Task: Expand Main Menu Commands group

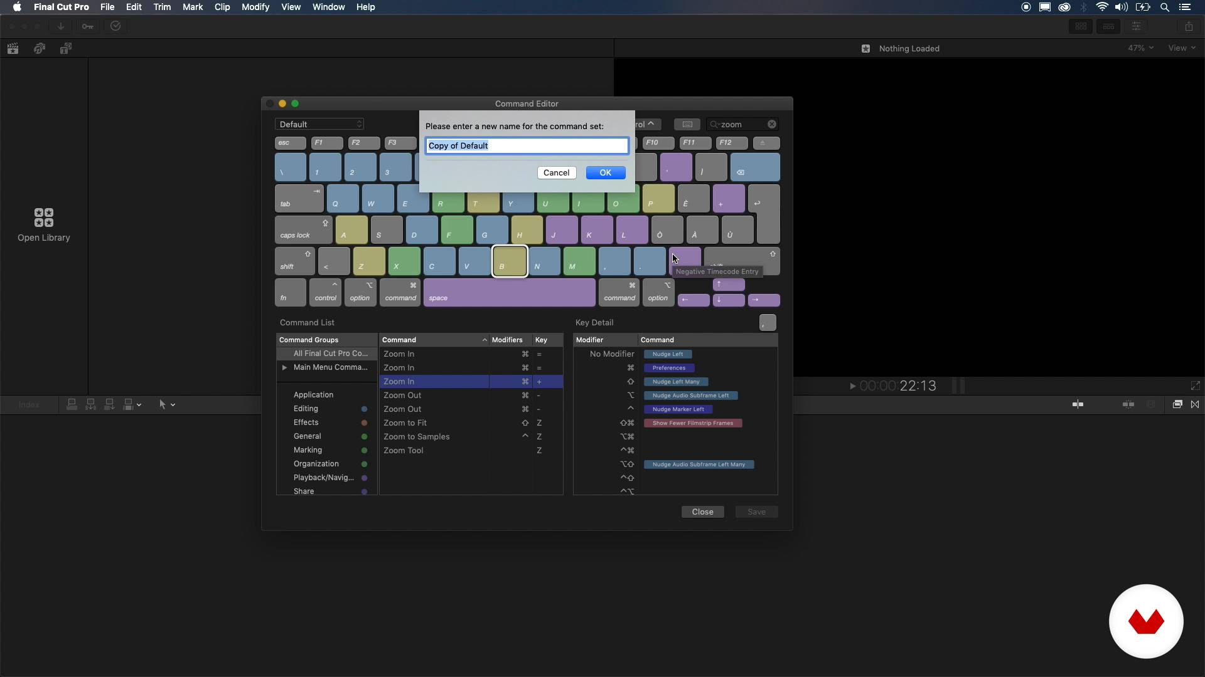Action: (x=284, y=367)
